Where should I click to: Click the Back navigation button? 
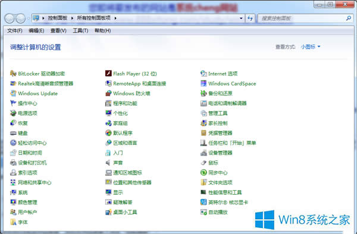(x=10, y=18)
